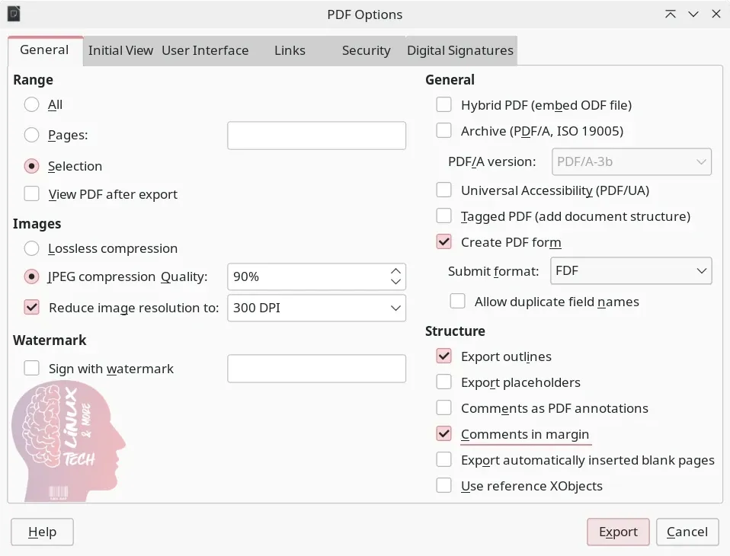The height and width of the screenshot is (556, 730).
Task: Enable Sign with watermark
Action: 31,368
